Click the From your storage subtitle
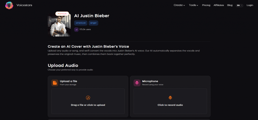This screenshot has width=258, height=120. [68, 85]
